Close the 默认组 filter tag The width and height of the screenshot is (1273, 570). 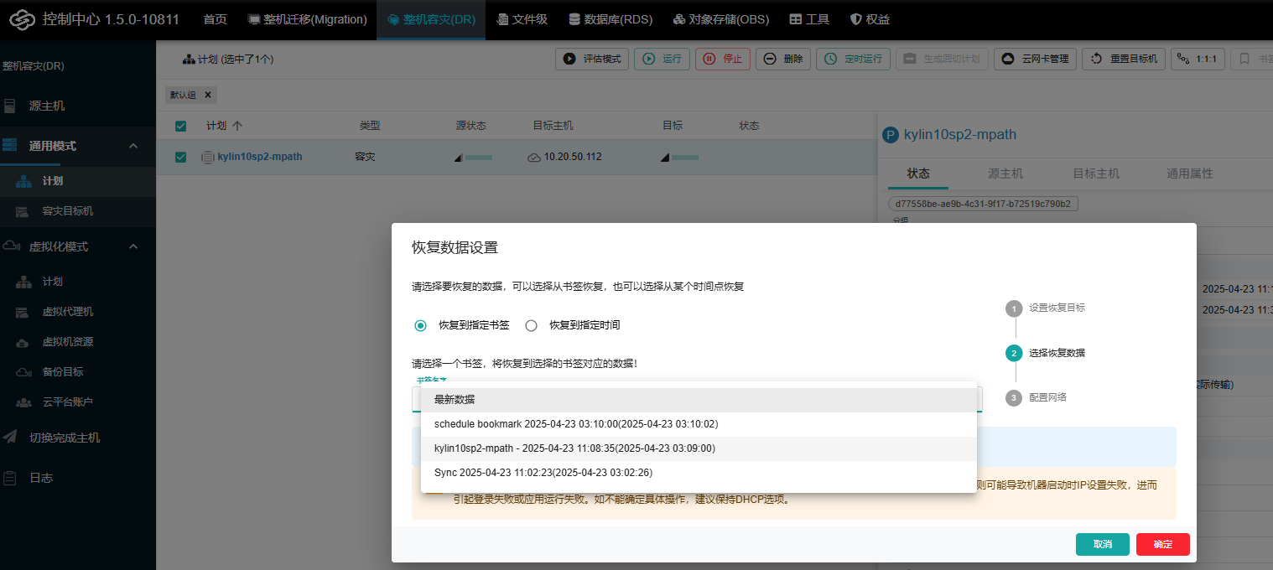208,95
